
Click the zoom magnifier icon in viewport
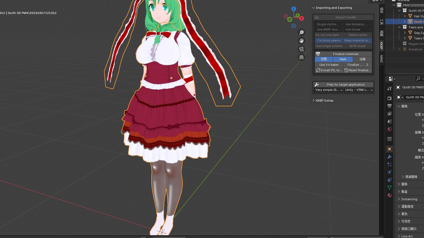301,33
